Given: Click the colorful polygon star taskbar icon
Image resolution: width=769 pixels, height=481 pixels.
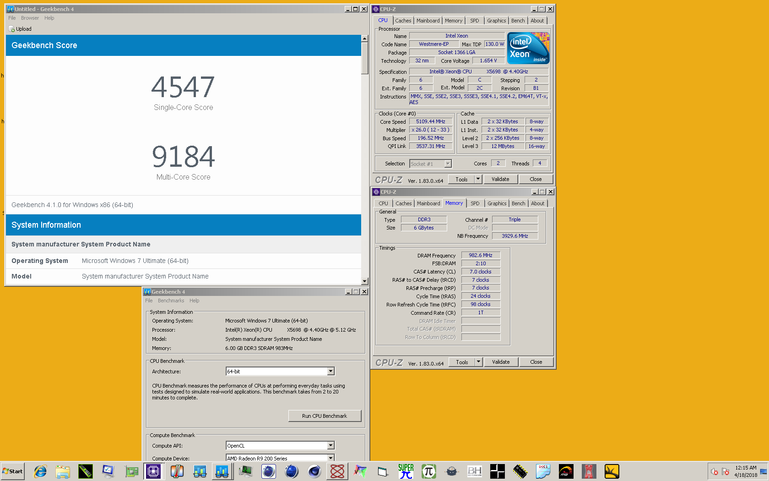Looking at the screenshot, I should pos(360,471).
